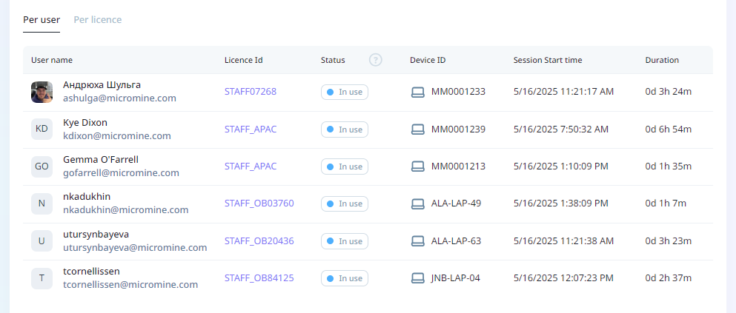Screen dimensions: 736x313
Task: Open the STAFF_OB84125 licence link
Action: click(259, 278)
